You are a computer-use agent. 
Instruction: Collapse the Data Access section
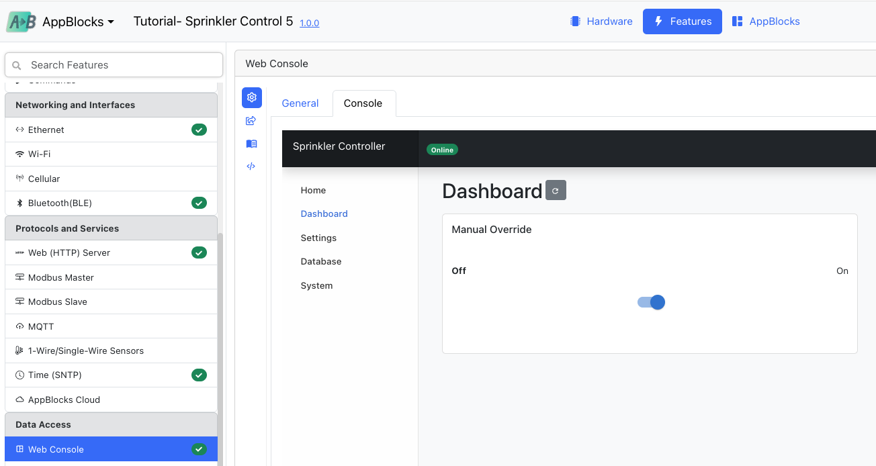coord(112,424)
